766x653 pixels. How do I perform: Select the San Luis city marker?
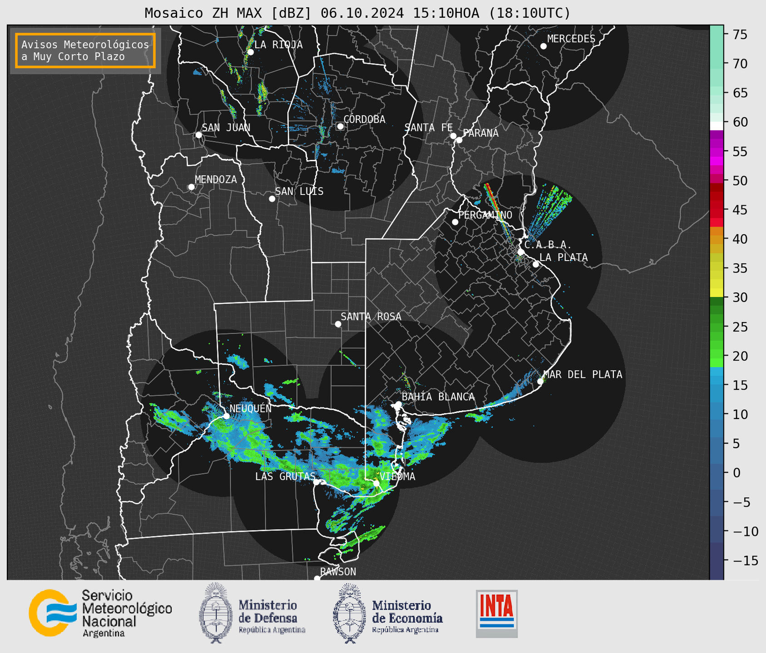tap(272, 199)
